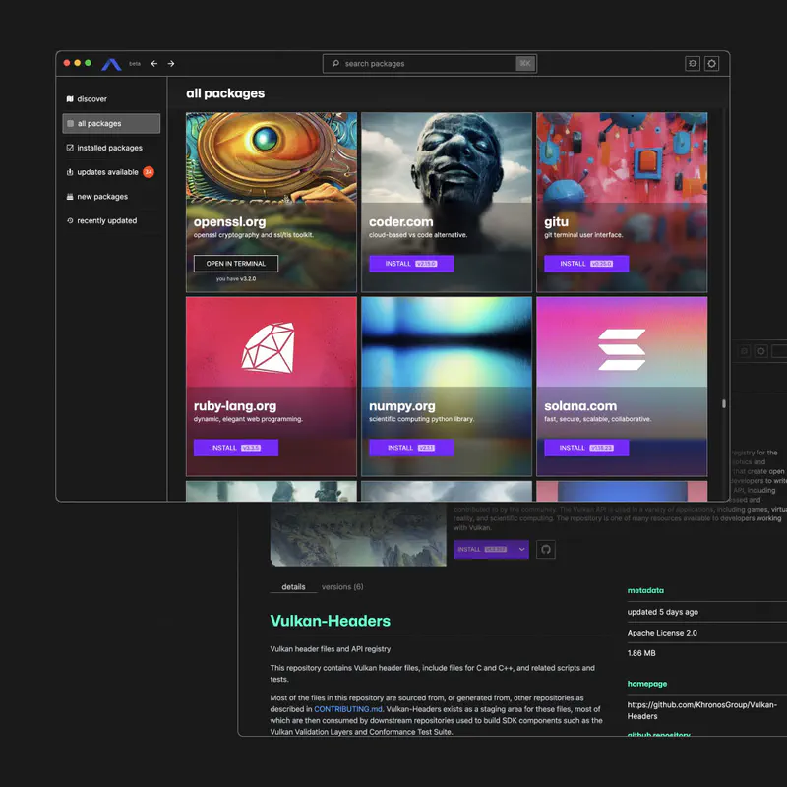Screen dimensions: 787x787
Task: Click the beta label beside the logo
Action: pyautogui.click(x=135, y=64)
